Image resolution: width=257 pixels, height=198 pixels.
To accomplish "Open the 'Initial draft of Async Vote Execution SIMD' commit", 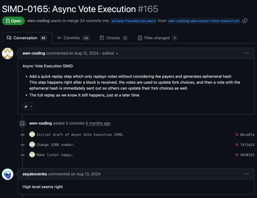I will pos(80,135).
